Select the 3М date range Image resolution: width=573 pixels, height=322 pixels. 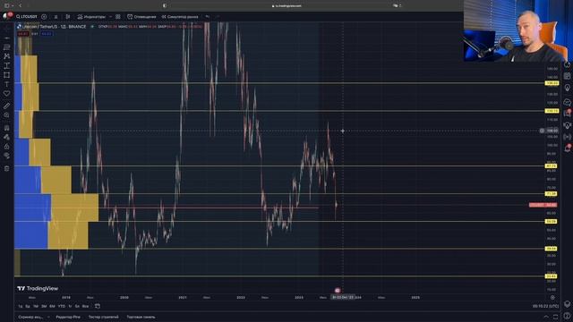[x=44, y=306]
